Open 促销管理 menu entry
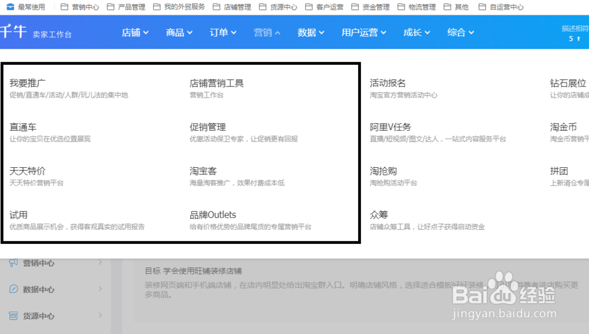589x334 pixels. [208, 127]
